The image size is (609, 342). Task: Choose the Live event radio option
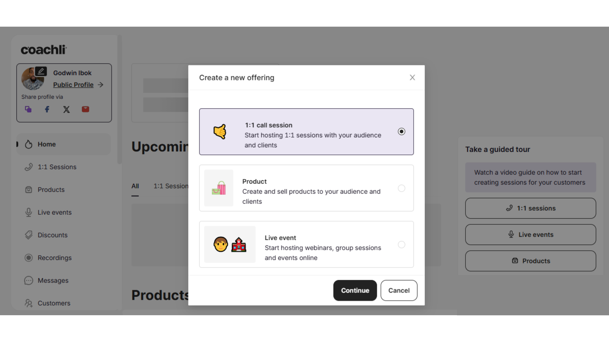pyautogui.click(x=401, y=245)
